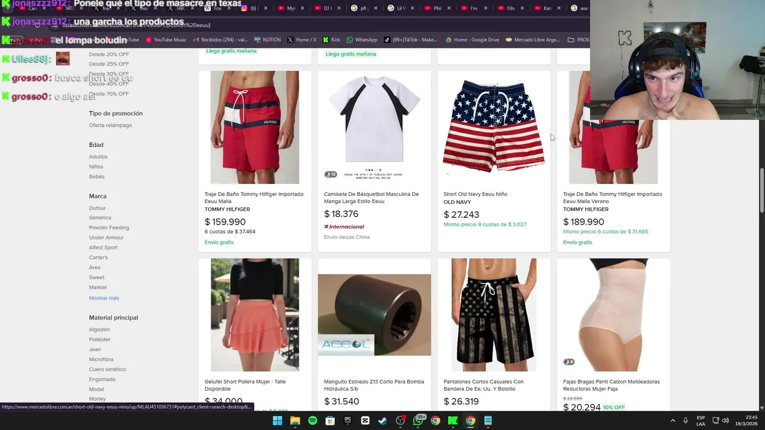Filter material by Poliéster

(x=100, y=339)
